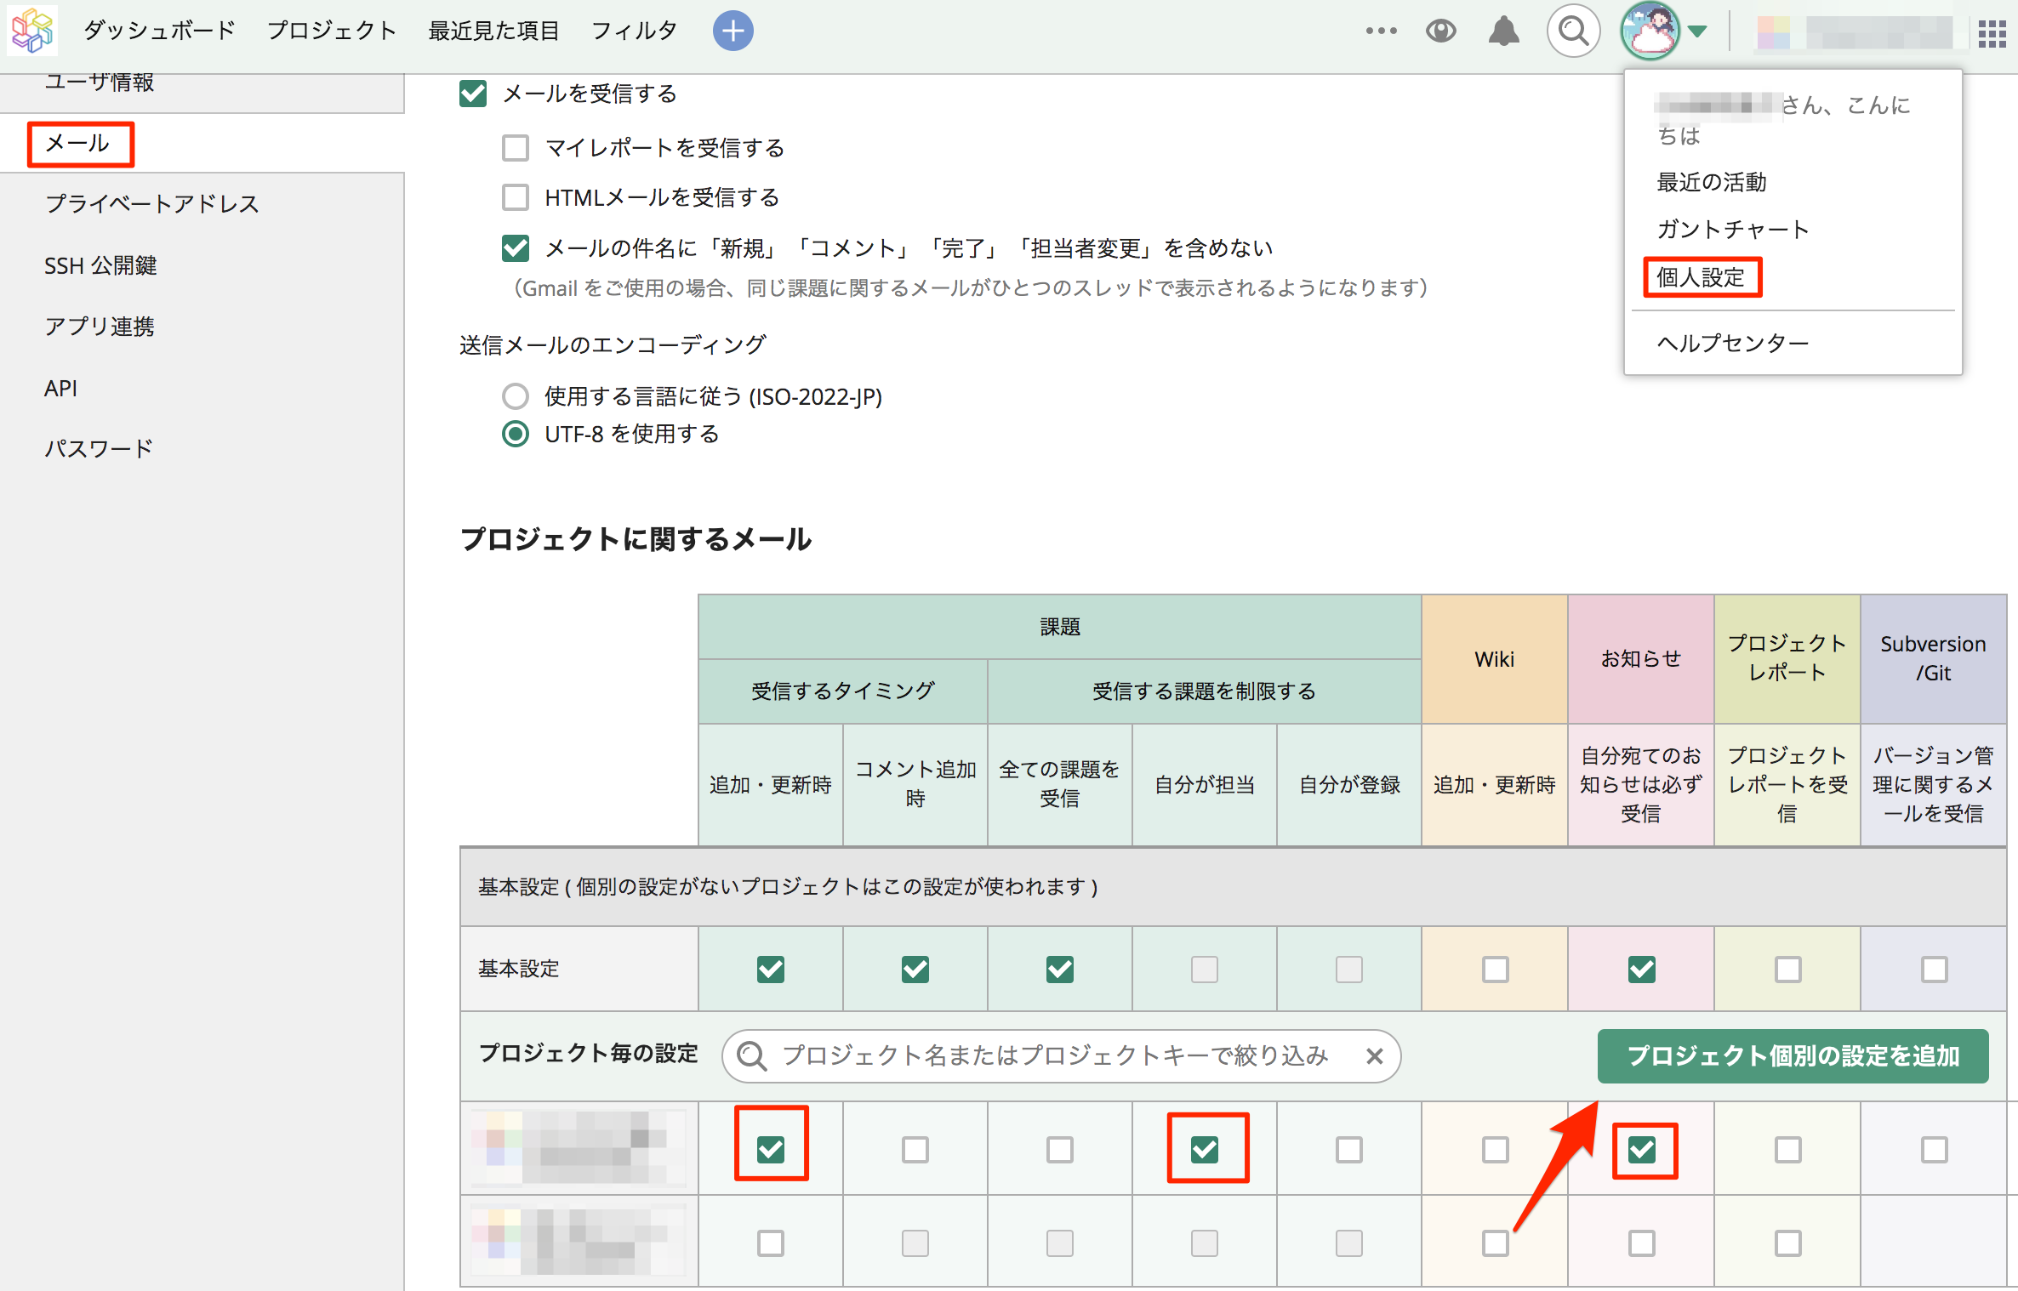Toggle first project お知らせ checkbox
2018x1291 pixels.
[x=1642, y=1150]
